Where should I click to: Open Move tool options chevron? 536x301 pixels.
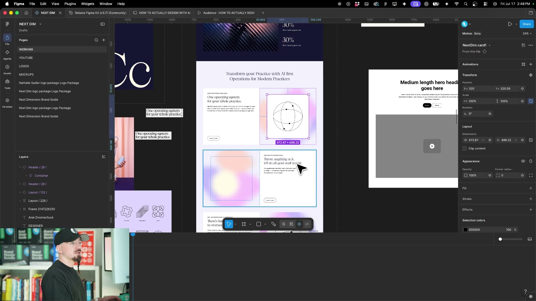(236, 224)
